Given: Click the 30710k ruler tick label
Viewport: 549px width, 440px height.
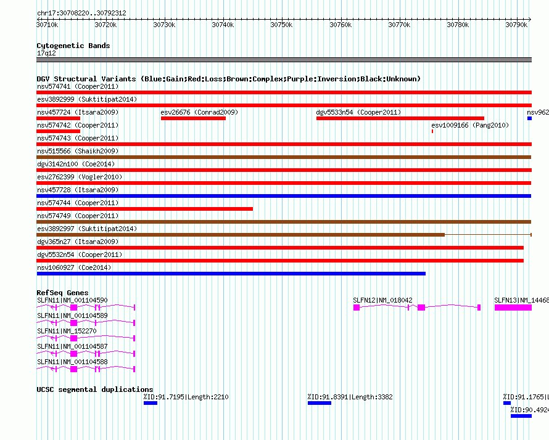Looking at the screenshot, I should (47, 25).
